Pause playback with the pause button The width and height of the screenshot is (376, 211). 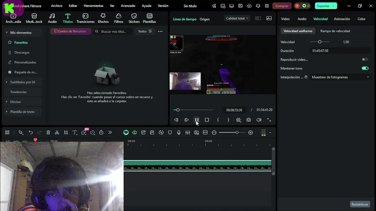(197, 120)
